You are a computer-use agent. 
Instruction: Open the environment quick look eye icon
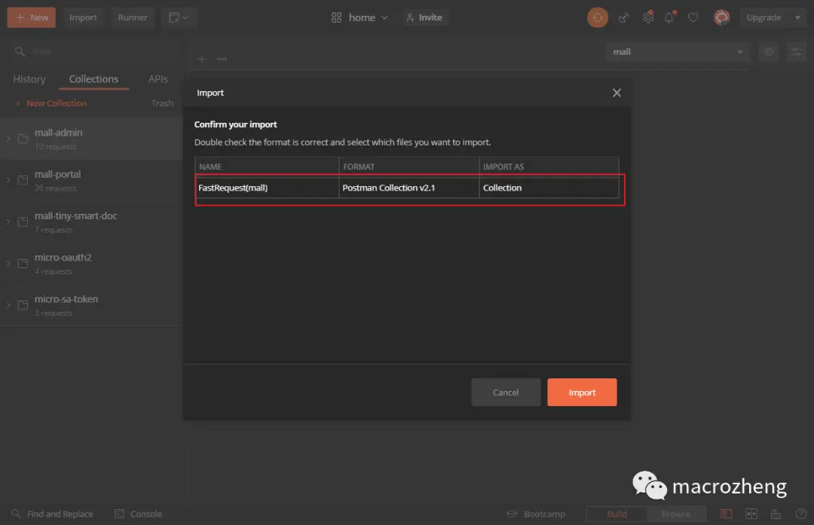tap(768, 52)
